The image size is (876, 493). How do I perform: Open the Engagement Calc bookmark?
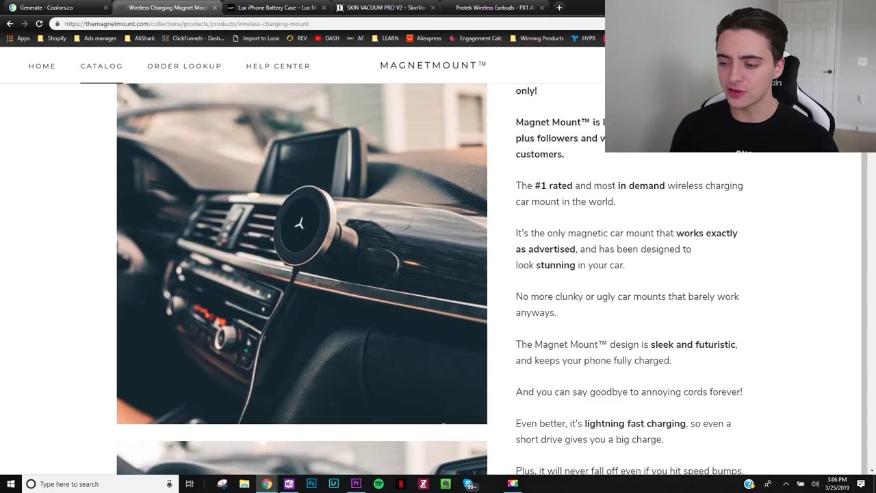(475, 38)
